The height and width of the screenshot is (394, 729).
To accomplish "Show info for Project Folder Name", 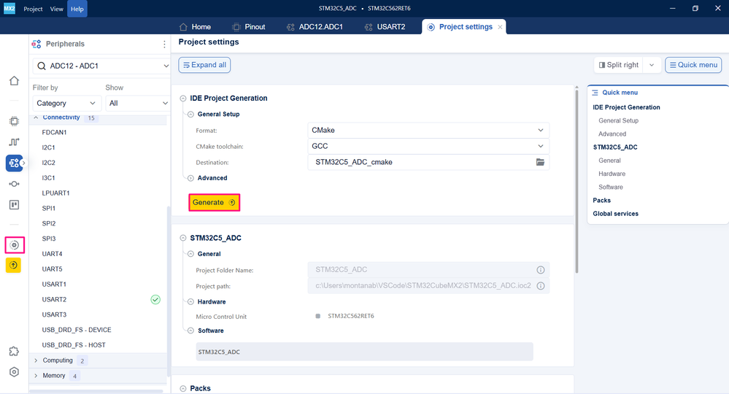I will pyautogui.click(x=541, y=270).
